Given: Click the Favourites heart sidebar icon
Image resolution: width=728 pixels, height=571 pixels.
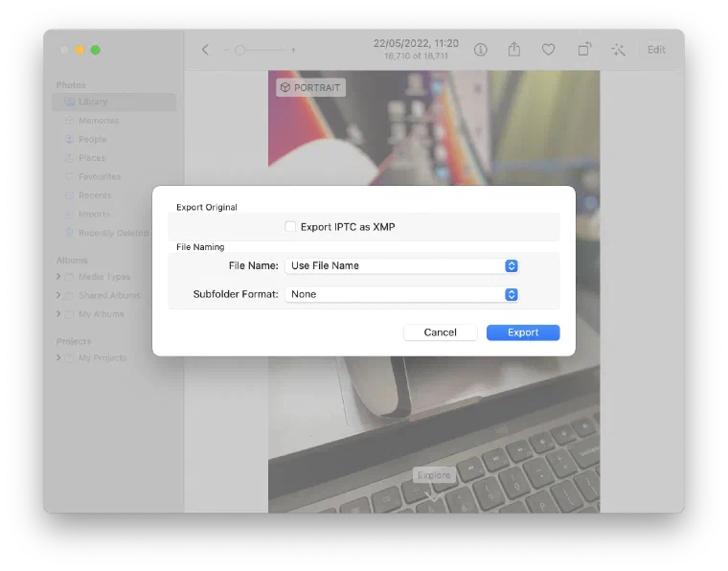Looking at the screenshot, I should (69, 176).
